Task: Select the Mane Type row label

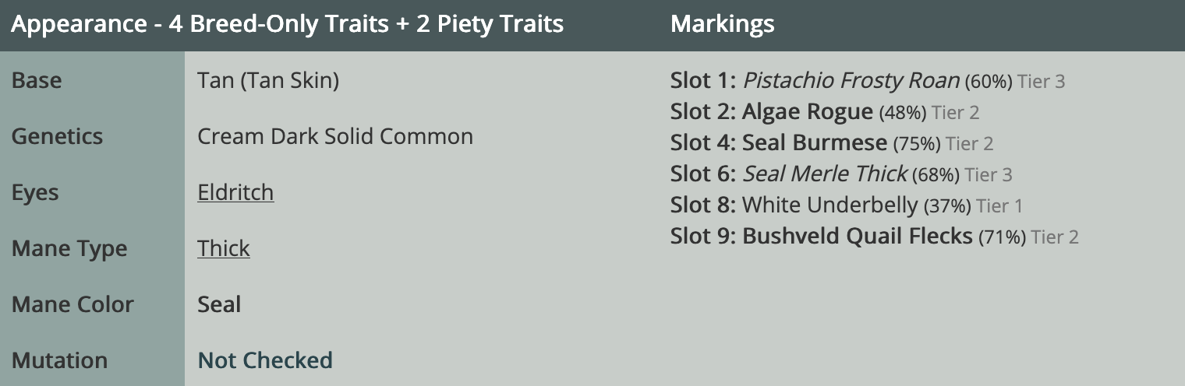Action: coord(69,248)
